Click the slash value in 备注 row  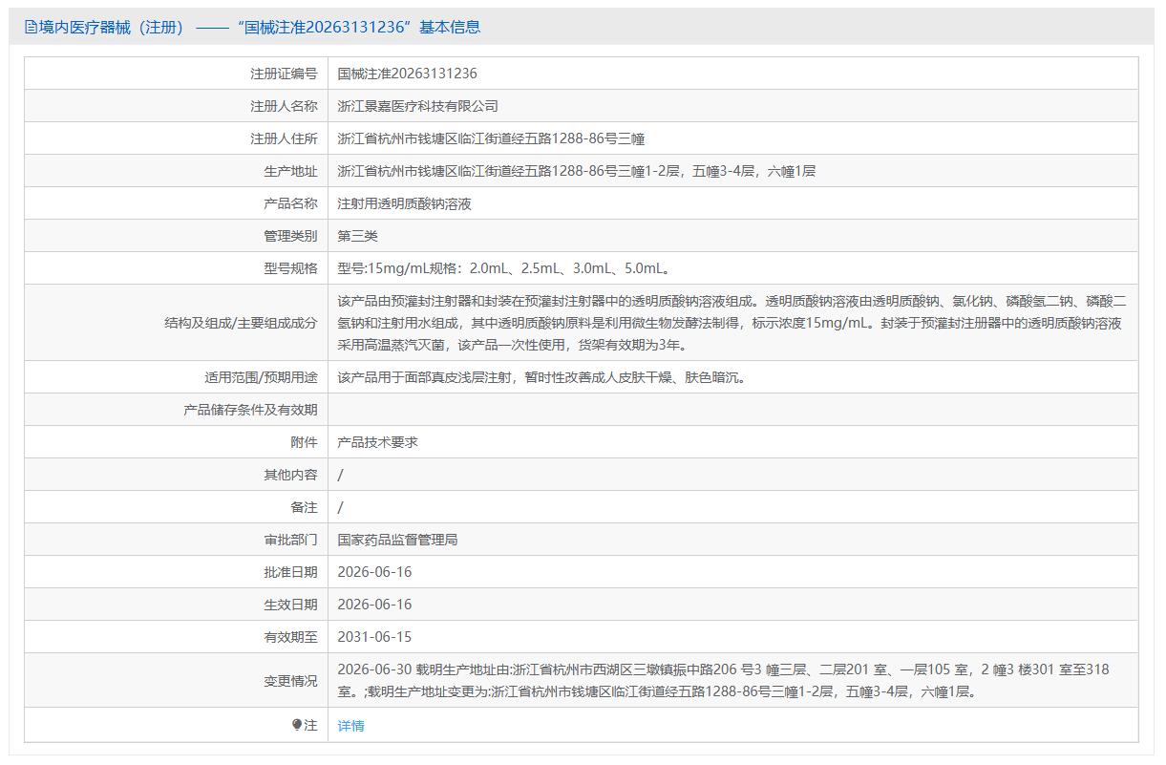click(x=341, y=507)
